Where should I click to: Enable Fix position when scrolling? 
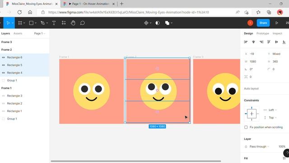pos(246,127)
